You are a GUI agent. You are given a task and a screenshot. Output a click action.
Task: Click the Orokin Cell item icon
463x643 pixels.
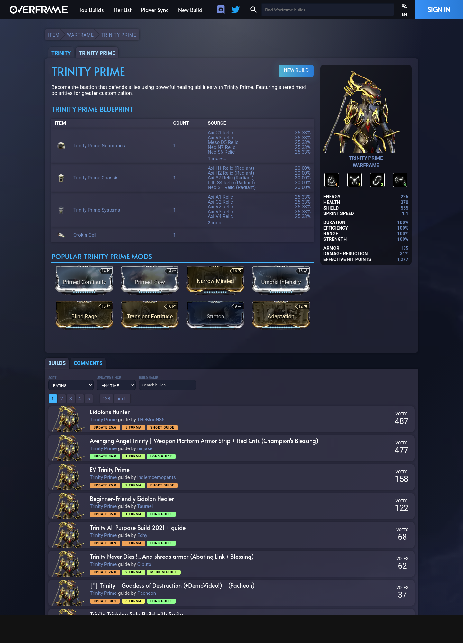click(x=61, y=235)
